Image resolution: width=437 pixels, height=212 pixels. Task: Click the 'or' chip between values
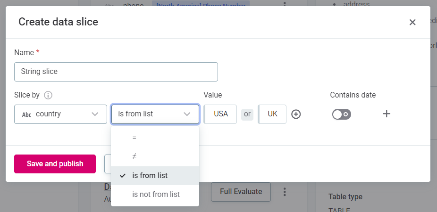[247, 114]
